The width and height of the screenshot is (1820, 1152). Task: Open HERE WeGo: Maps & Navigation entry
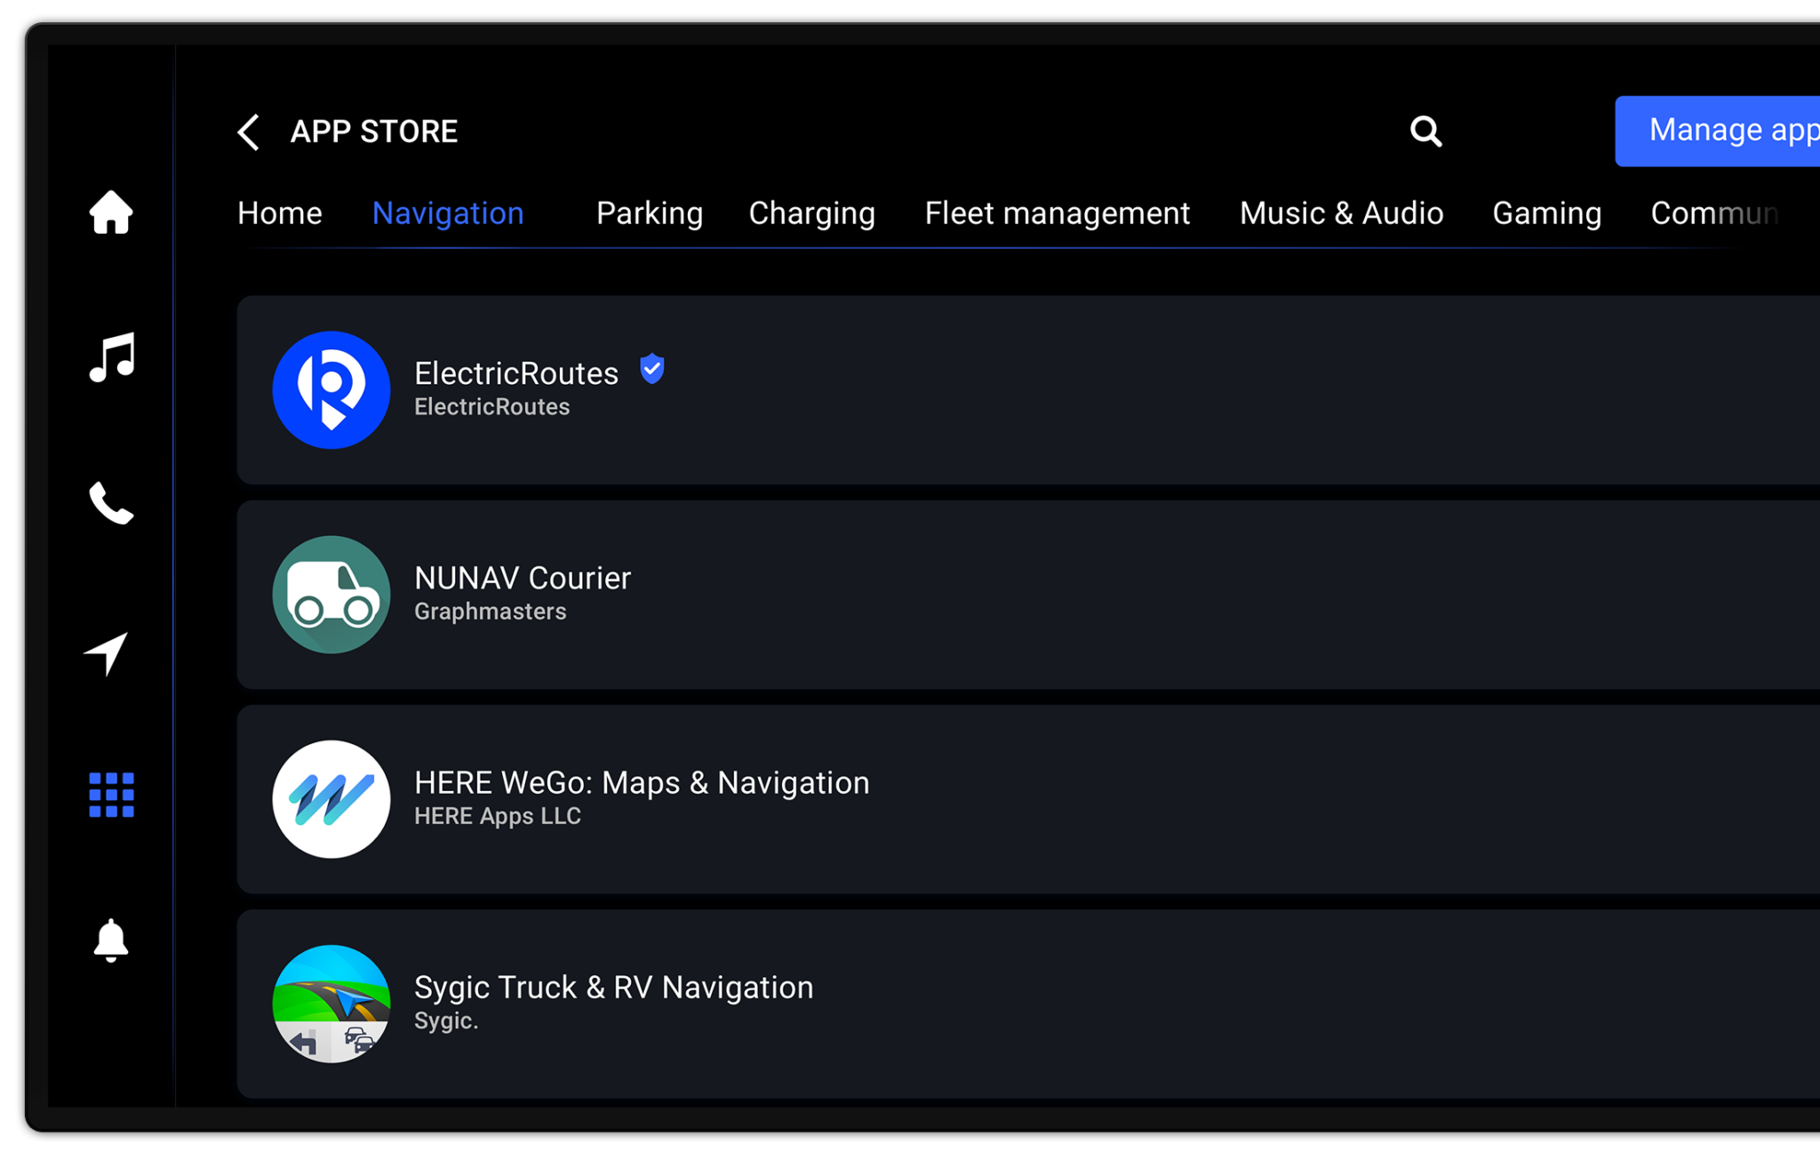pyautogui.click(x=1028, y=799)
